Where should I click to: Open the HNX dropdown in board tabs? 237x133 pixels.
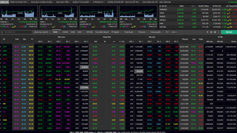coord(80,32)
